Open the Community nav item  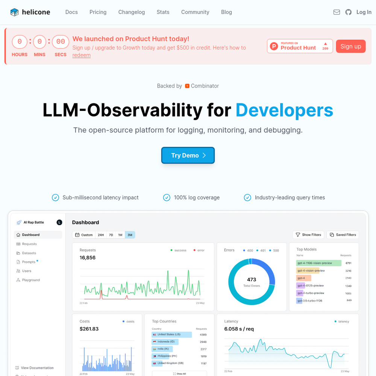coord(195,12)
